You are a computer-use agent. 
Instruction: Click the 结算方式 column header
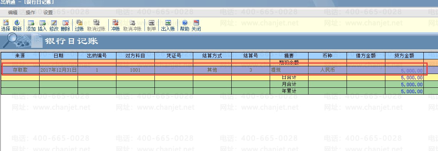click(x=212, y=56)
